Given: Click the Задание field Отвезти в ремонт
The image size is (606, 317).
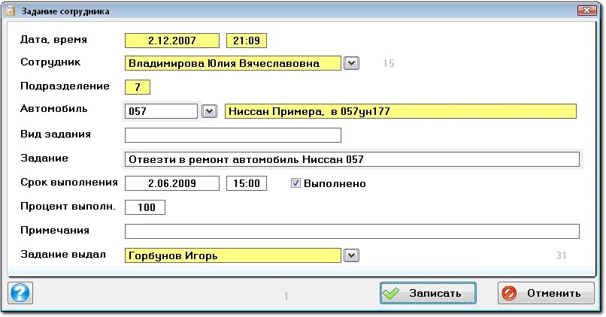Looking at the screenshot, I should 352,159.
